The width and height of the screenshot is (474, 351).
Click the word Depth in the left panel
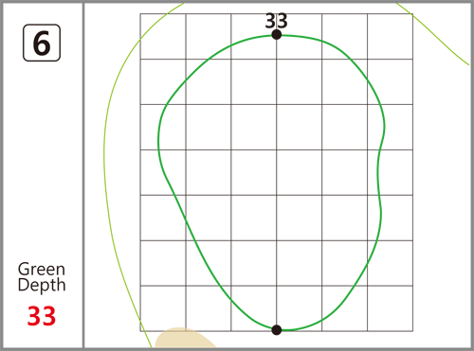(x=42, y=285)
